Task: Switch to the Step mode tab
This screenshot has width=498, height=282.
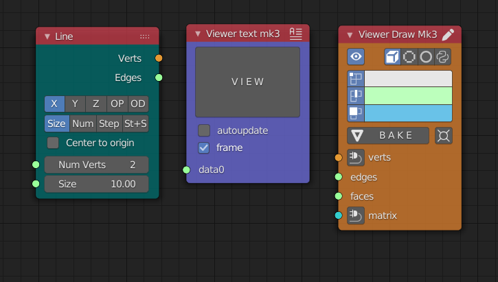Action: 109,124
